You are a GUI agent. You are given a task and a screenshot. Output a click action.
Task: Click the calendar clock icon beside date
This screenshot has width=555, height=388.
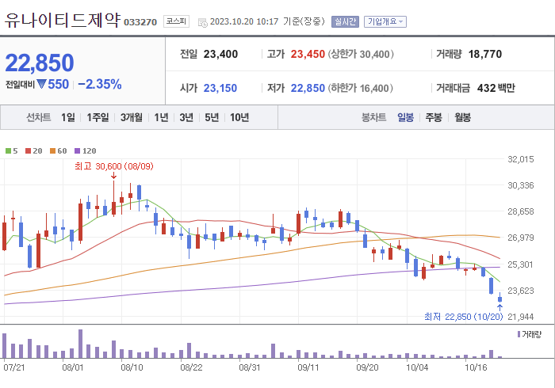click(x=202, y=23)
